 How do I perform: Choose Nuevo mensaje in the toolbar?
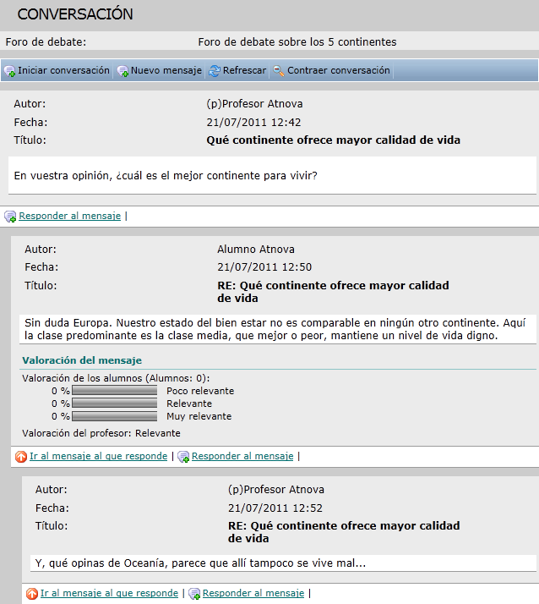[x=166, y=70]
